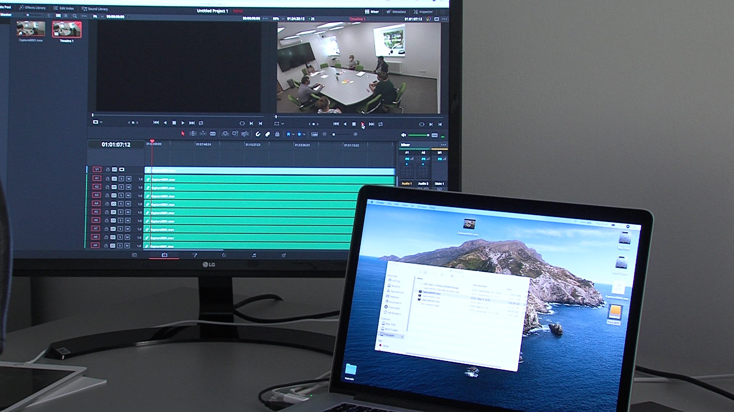Toggle the Mixer panel button

[372, 11]
